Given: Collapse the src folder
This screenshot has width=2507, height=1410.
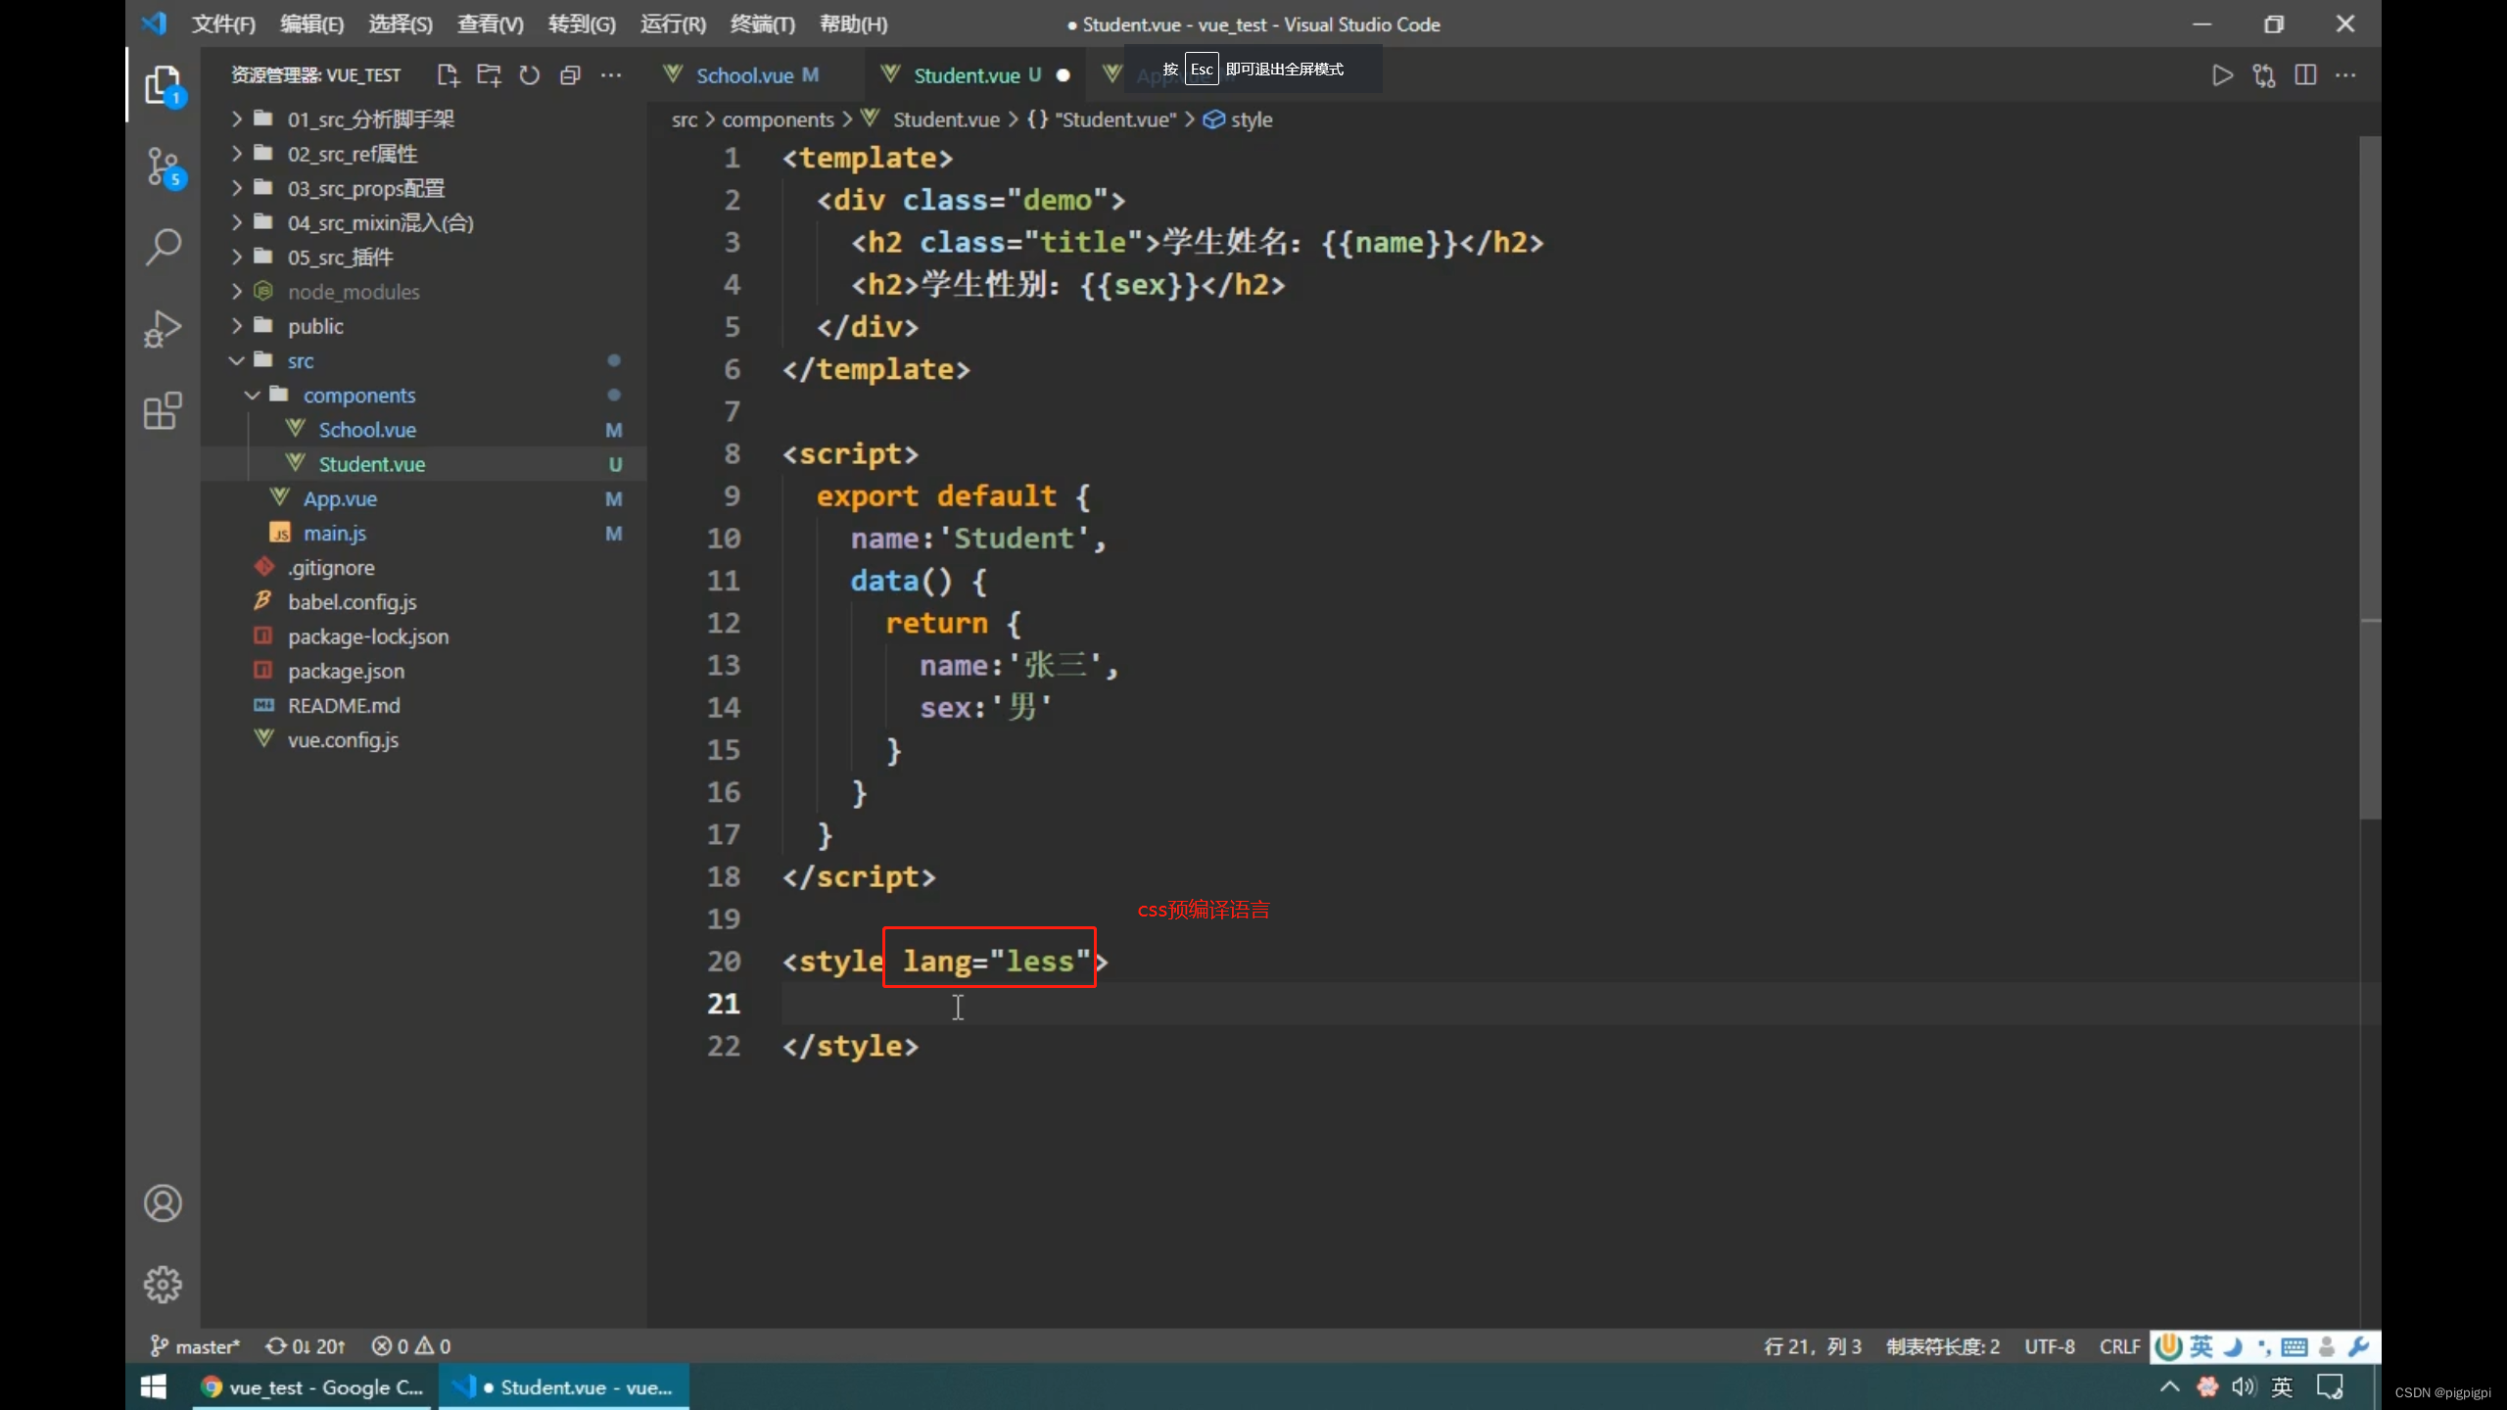Looking at the screenshot, I should [x=423, y=360].
